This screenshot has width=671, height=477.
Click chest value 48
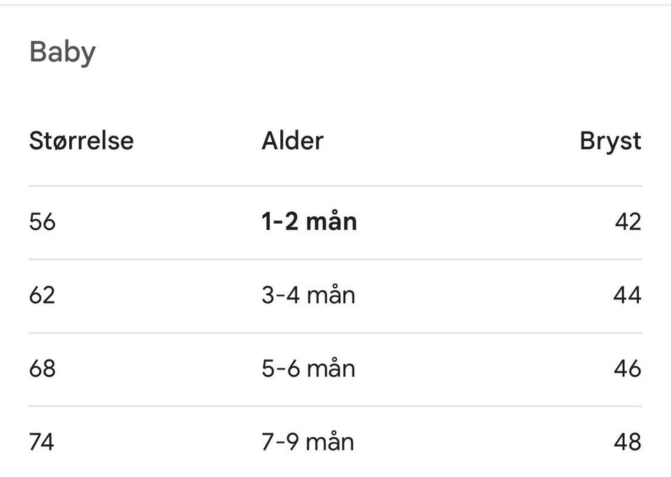(x=628, y=442)
